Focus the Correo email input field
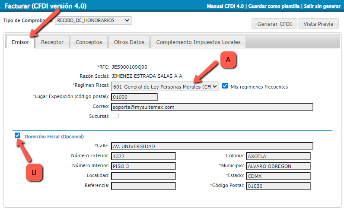 (x=212, y=107)
